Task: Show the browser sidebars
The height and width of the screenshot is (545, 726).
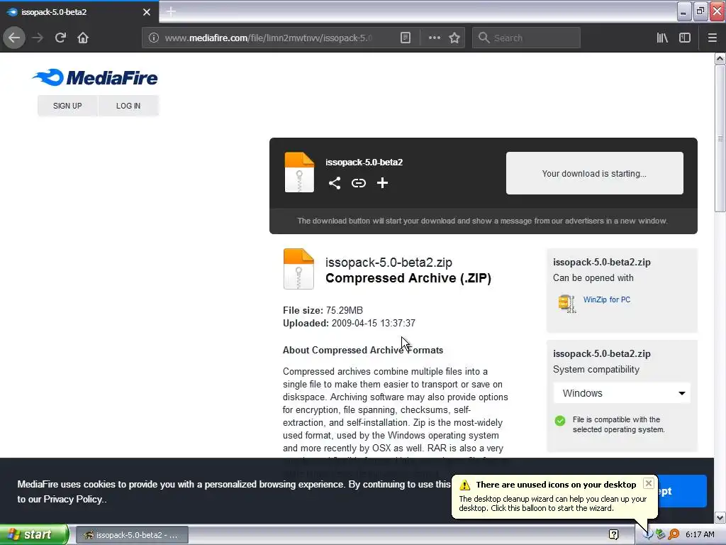Action: 685,38
